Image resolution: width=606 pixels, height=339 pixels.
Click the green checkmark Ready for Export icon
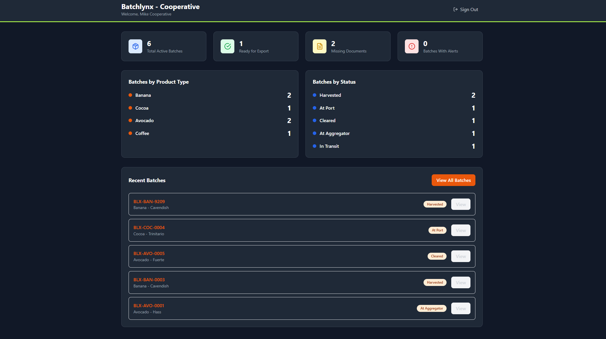click(227, 46)
